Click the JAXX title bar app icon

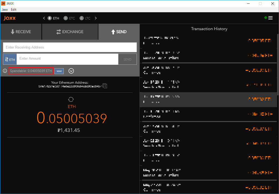(x=3, y=3)
